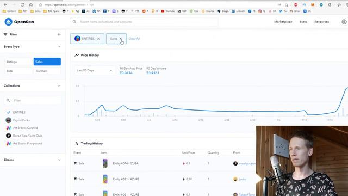Open the Binance bookmark

[x=208, y=11]
